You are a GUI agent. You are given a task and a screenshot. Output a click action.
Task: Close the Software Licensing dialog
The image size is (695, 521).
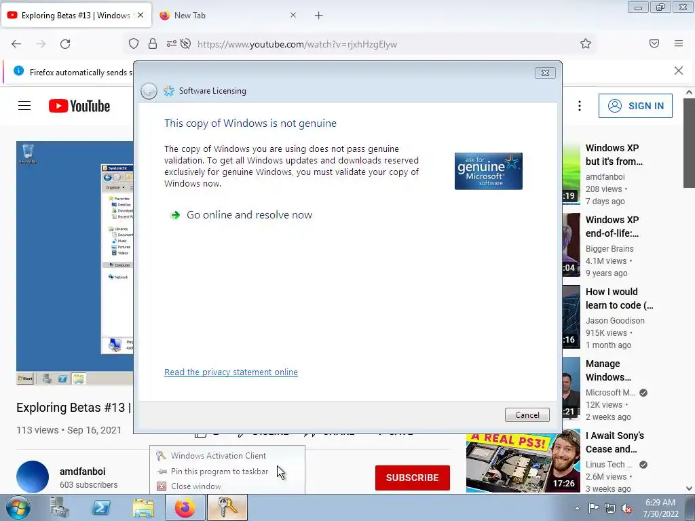[x=545, y=73]
